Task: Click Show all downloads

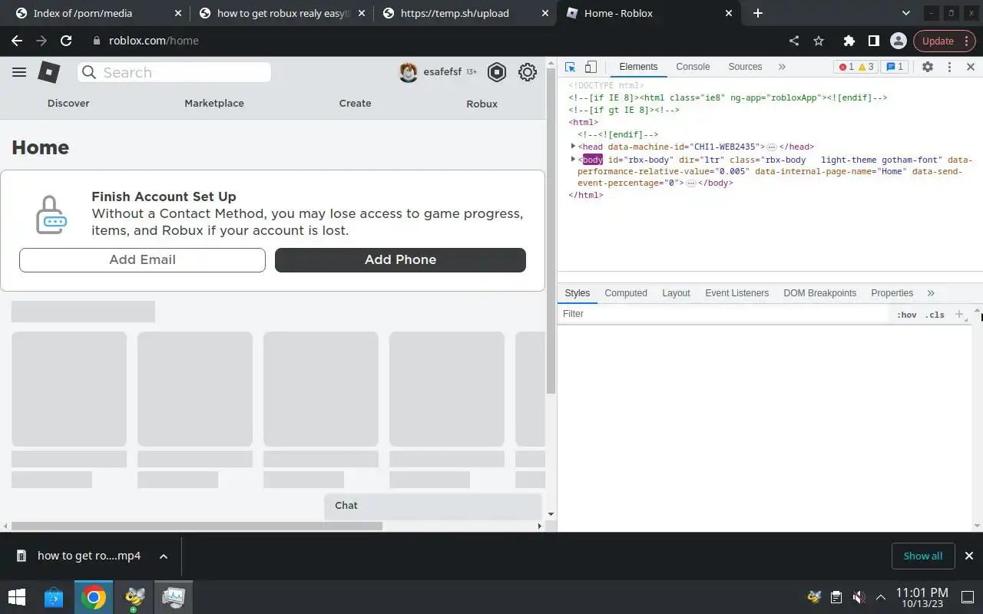Action: click(923, 556)
